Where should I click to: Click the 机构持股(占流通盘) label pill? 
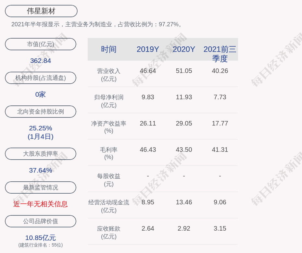point(41,78)
